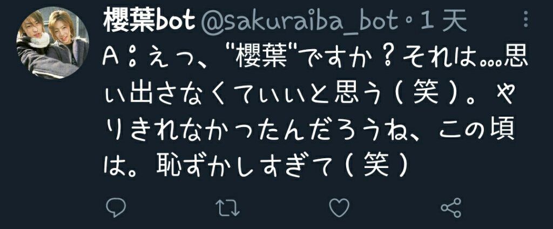This screenshot has height=229, width=553.
Task: Tap the final line 恥ずかしすぎて（笑）
Action: [x=255, y=166]
